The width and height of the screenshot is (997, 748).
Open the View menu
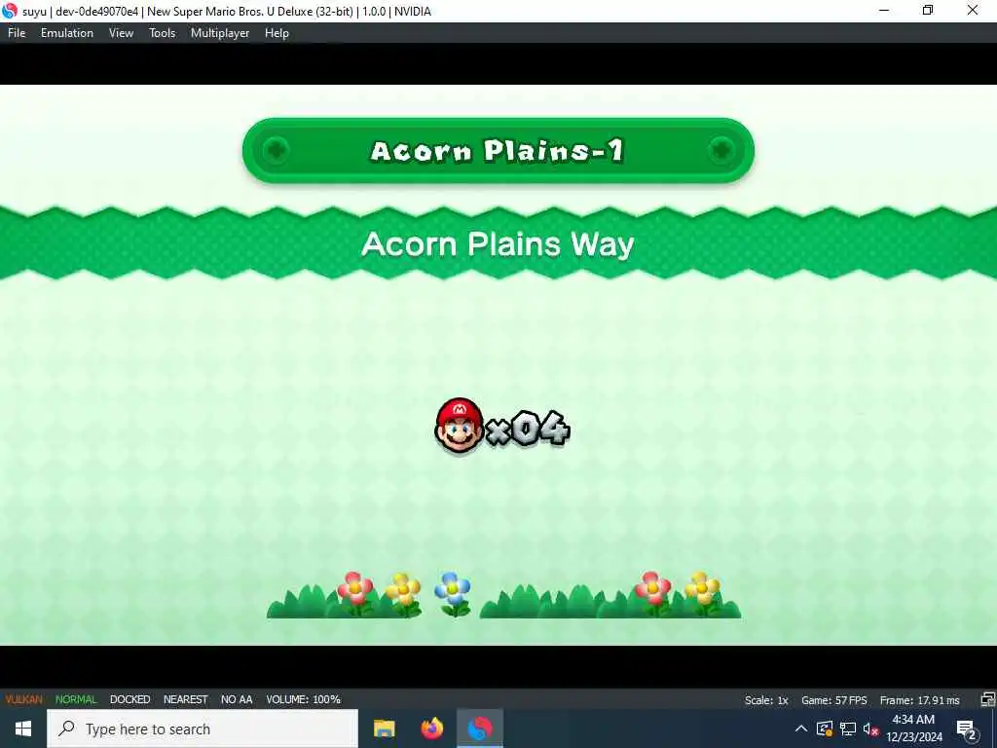pos(121,33)
